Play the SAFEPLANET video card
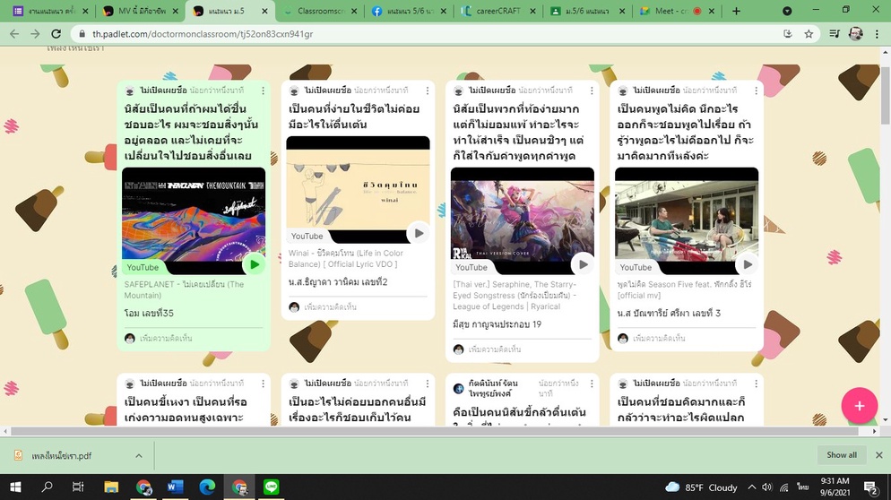 254,264
